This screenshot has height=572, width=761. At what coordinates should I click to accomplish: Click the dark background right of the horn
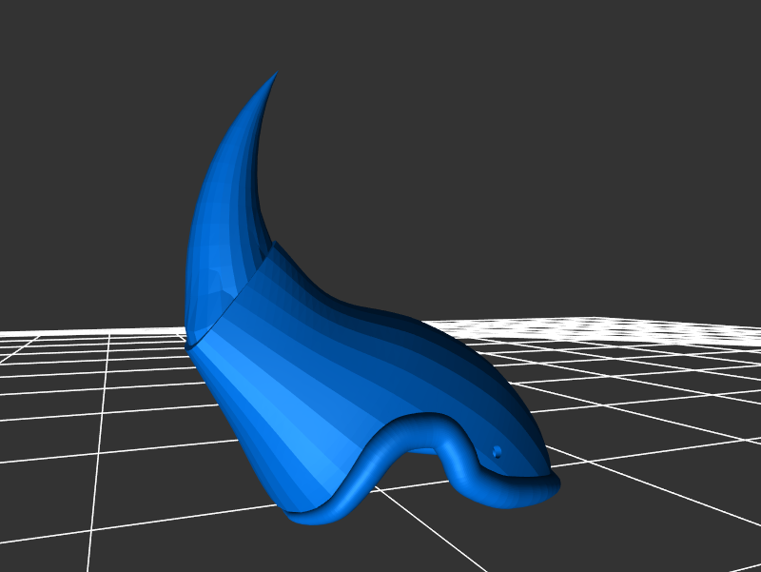[x=428, y=190]
